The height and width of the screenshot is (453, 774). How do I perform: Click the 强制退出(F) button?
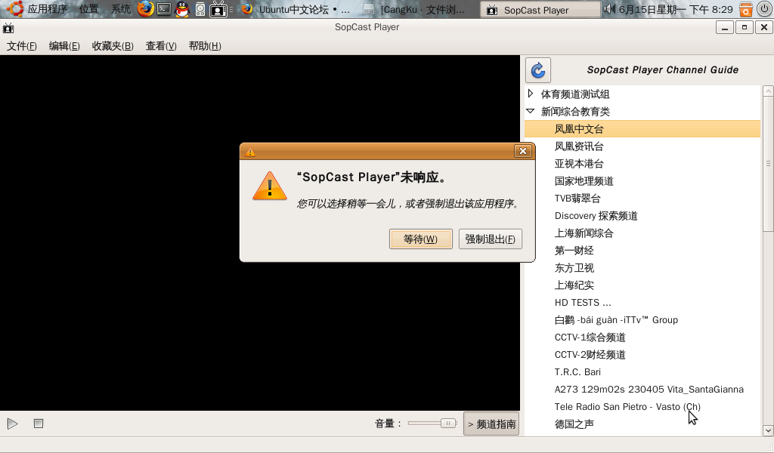coord(490,239)
